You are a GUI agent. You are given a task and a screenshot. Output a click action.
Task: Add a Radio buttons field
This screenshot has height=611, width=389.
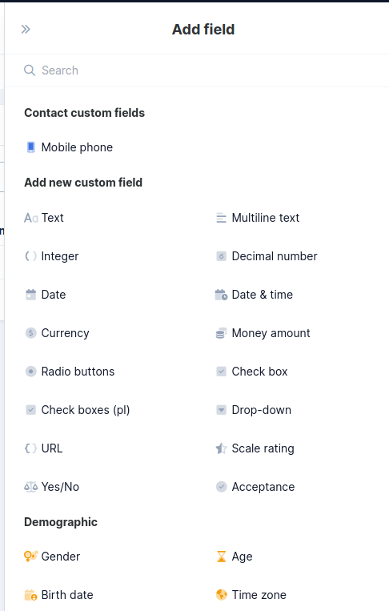click(x=70, y=372)
